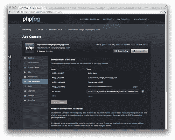The width and height of the screenshot is (175, 140).
Task: Click the browser back arrow
Action: [x=10, y=12]
